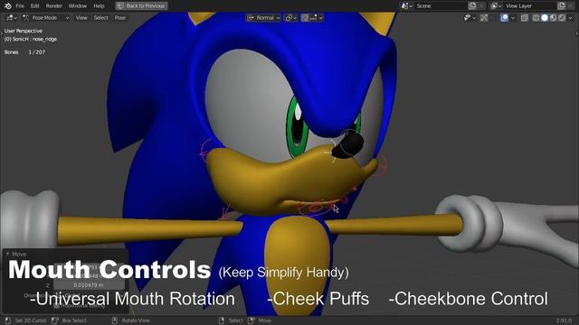Click the Move Z value field
The width and height of the screenshot is (579, 325).
click(89, 285)
